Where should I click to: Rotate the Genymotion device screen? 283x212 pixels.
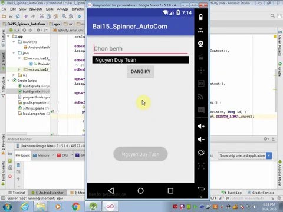pyautogui.click(x=201, y=153)
